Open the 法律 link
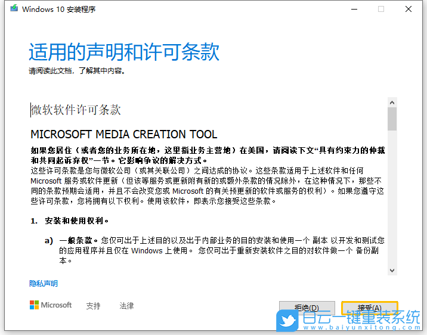Viewport: 427px width, 335px height. pos(126,306)
